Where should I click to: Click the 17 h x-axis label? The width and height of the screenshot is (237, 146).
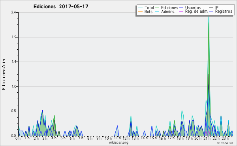[171, 138]
